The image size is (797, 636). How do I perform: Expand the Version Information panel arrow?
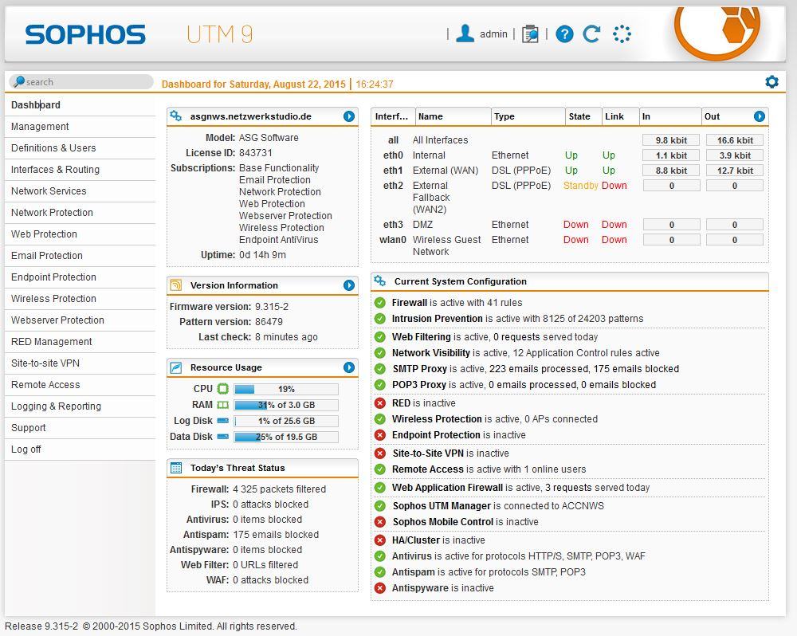click(349, 285)
